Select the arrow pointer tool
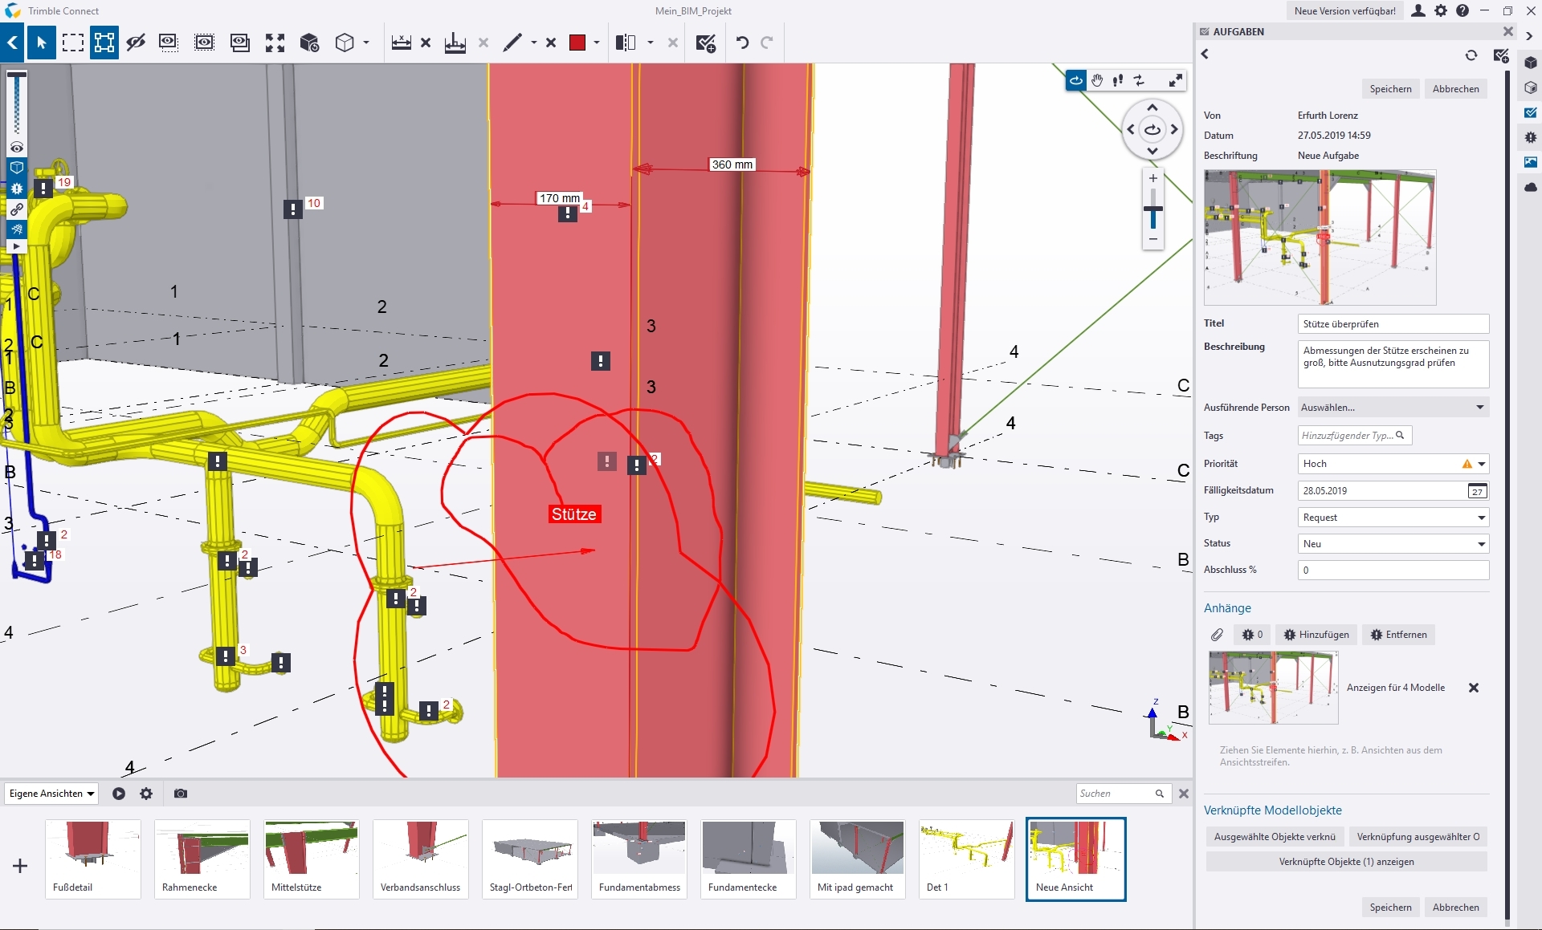The width and height of the screenshot is (1542, 930). click(41, 43)
